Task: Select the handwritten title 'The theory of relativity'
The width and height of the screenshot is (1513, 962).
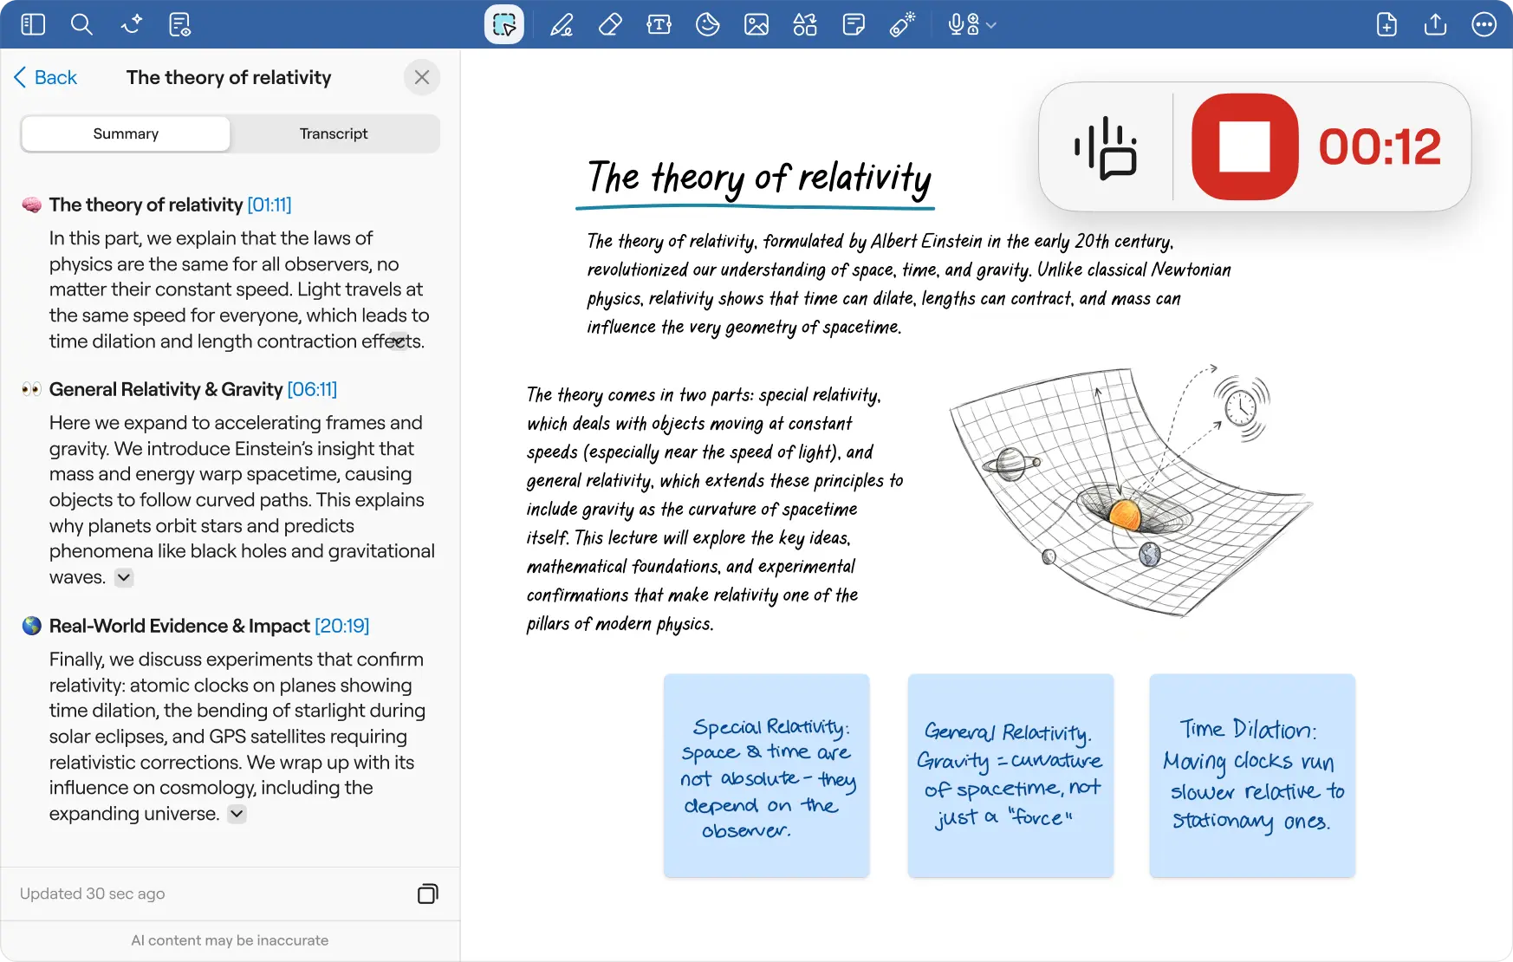Action: point(758,179)
